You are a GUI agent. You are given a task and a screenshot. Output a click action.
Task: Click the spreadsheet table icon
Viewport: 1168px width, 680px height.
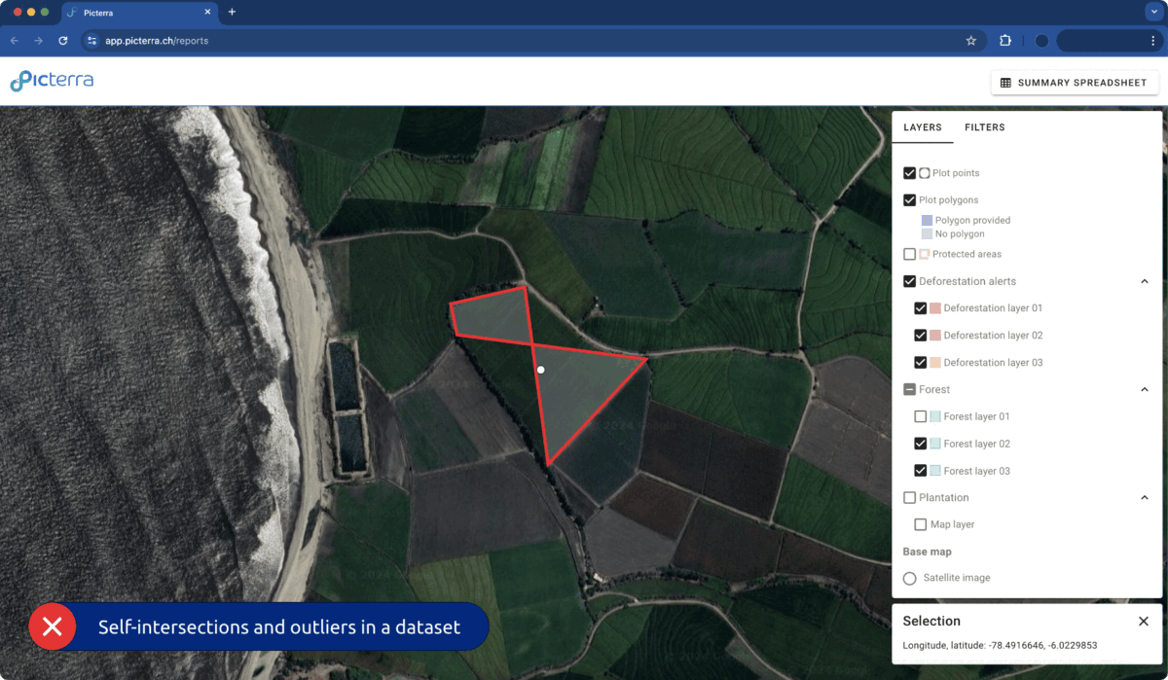[1006, 83]
